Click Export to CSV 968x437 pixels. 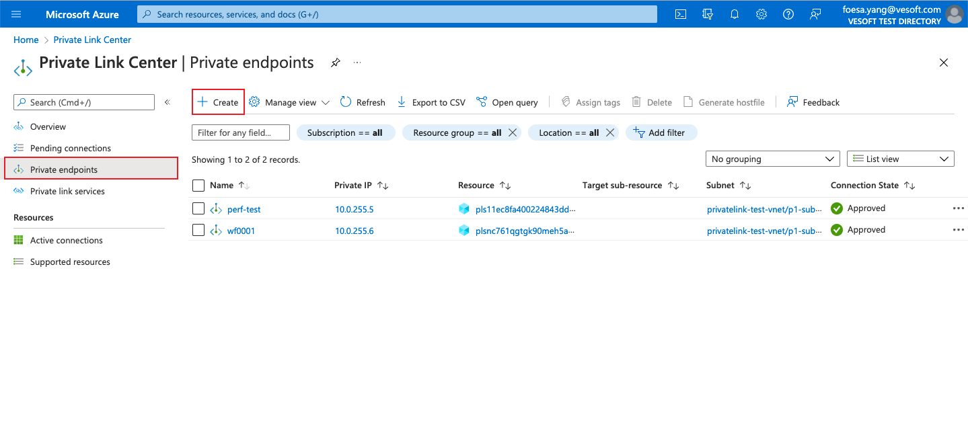pos(431,102)
